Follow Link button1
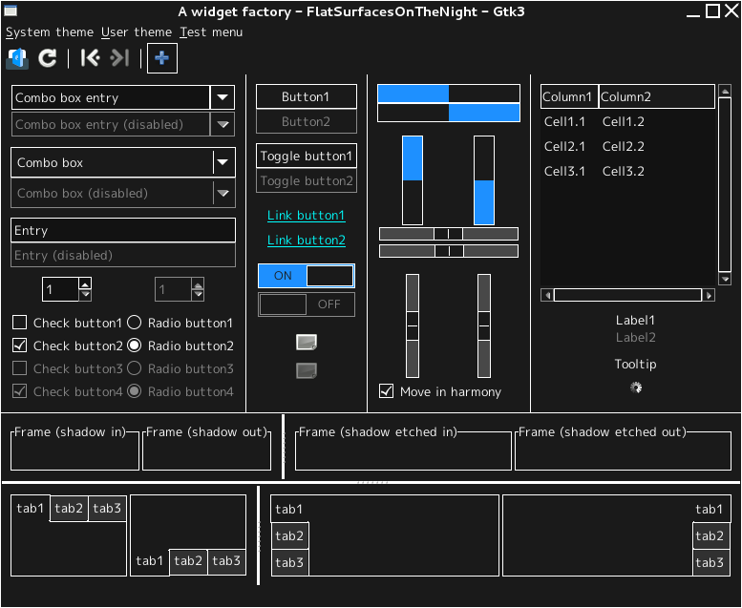 pos(307,216)
